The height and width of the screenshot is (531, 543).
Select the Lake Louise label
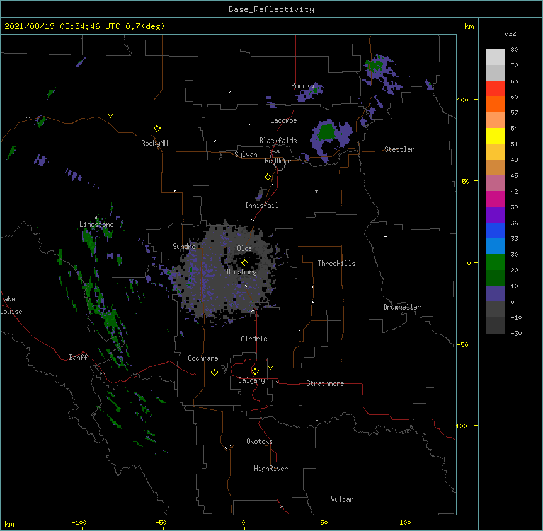pyautogui.click(x=11, y=305)
